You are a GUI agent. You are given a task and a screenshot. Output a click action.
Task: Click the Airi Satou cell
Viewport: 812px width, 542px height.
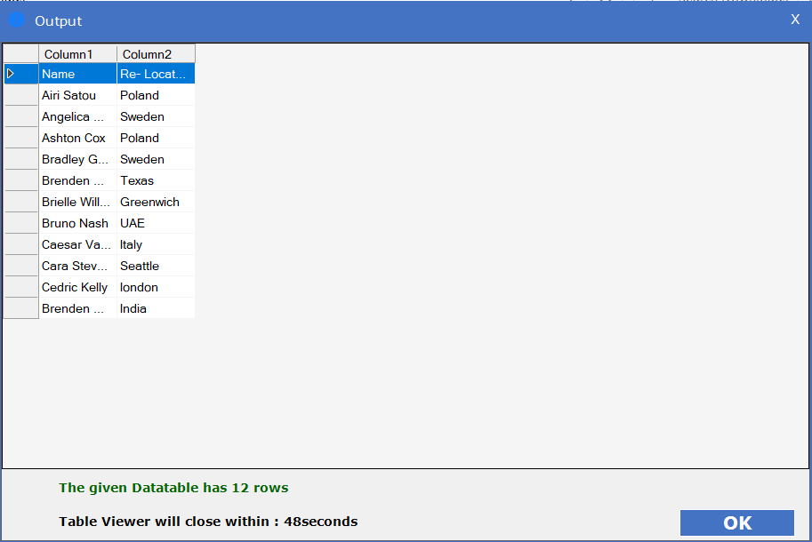(x=77, y=95)
